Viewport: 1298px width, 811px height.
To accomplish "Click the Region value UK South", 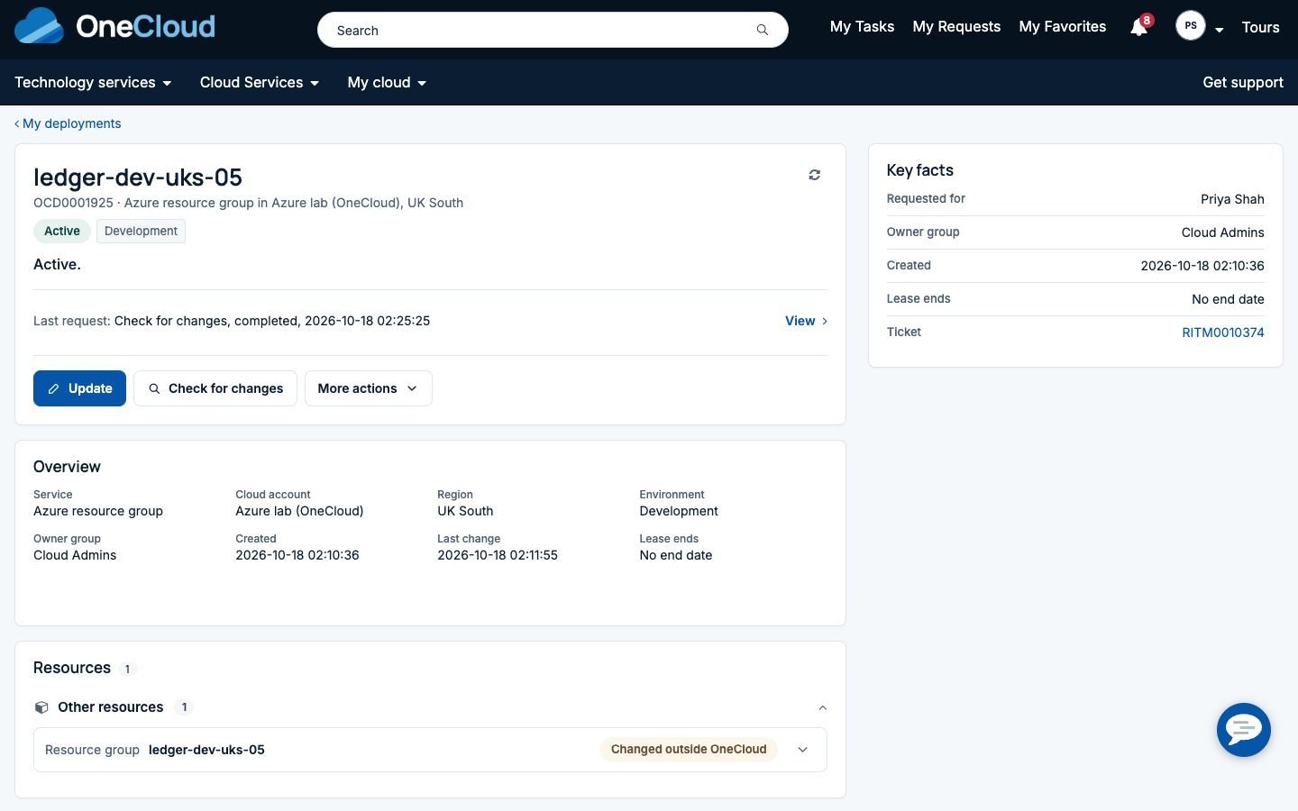I will click(x=465, y=511).
